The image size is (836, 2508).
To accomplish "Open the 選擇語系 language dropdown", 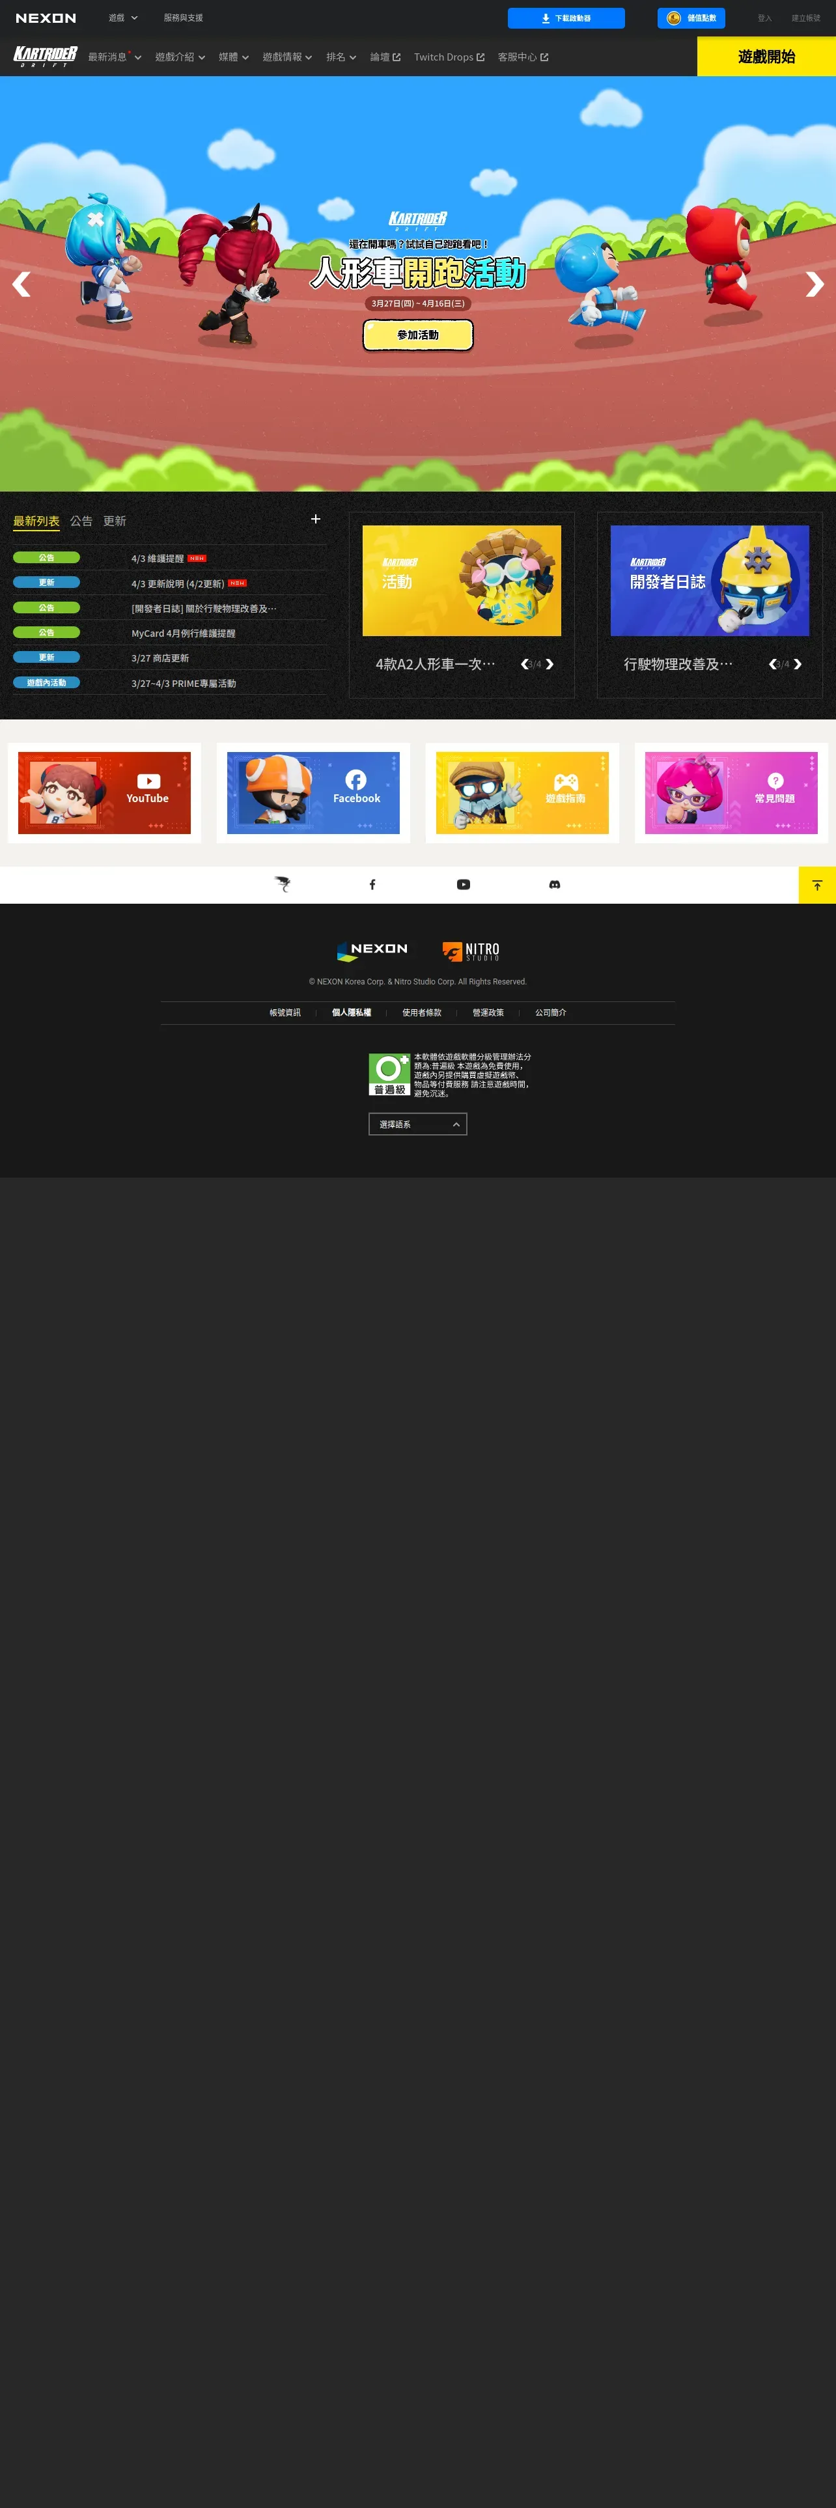I will [417, 1124].
